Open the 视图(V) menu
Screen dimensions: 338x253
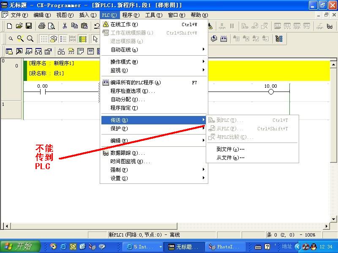click(x=65, y=15)
